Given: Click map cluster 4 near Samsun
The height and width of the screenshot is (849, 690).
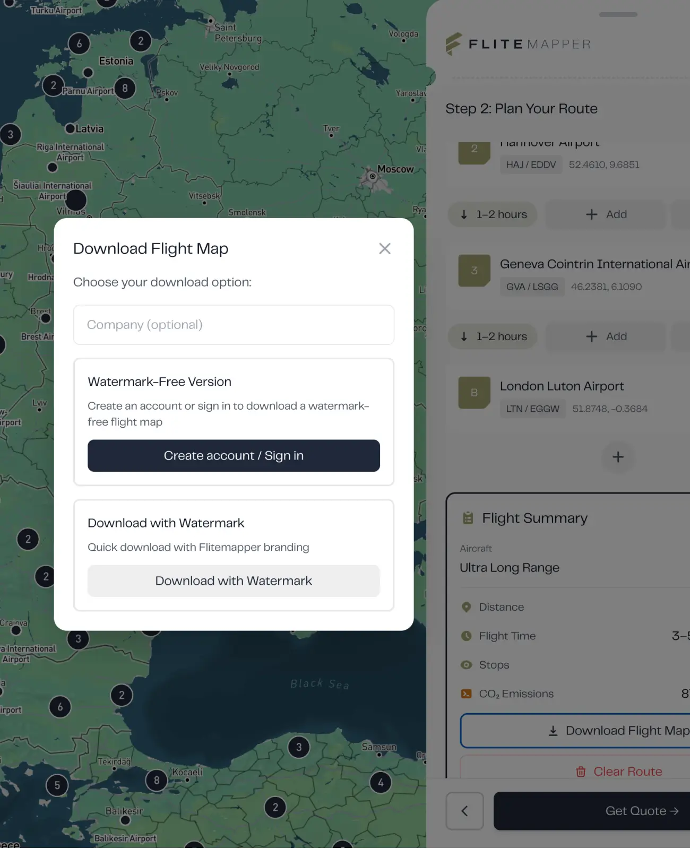Looking at the screenshot, I should (x=381, y=783).
